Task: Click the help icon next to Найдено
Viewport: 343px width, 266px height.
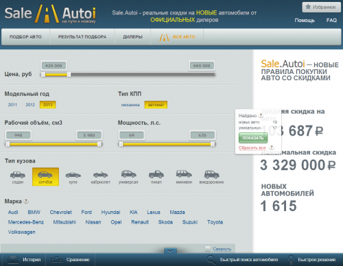Action: pyautogui.click(x=261, y=115)
